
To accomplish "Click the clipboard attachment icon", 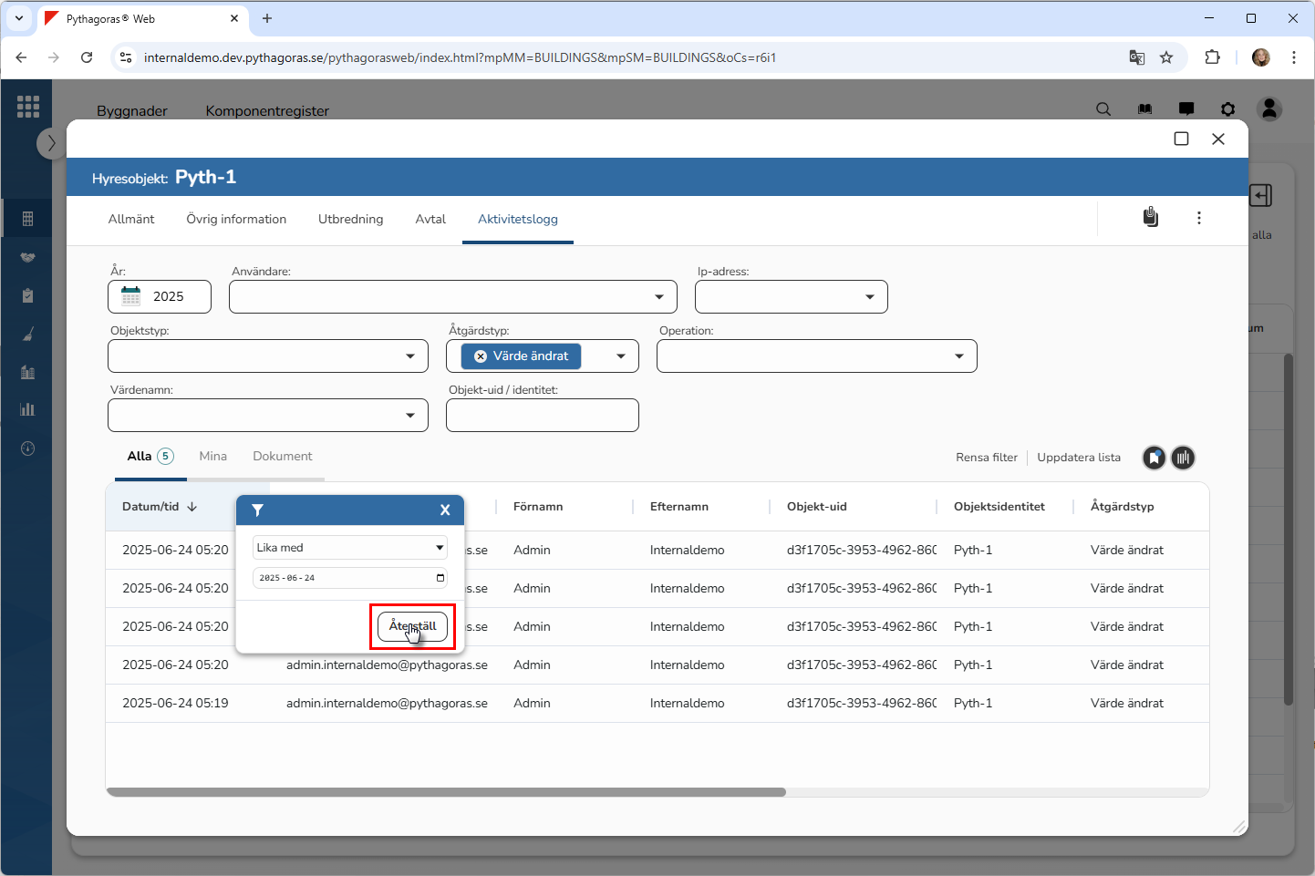I will pos(1151,217).
